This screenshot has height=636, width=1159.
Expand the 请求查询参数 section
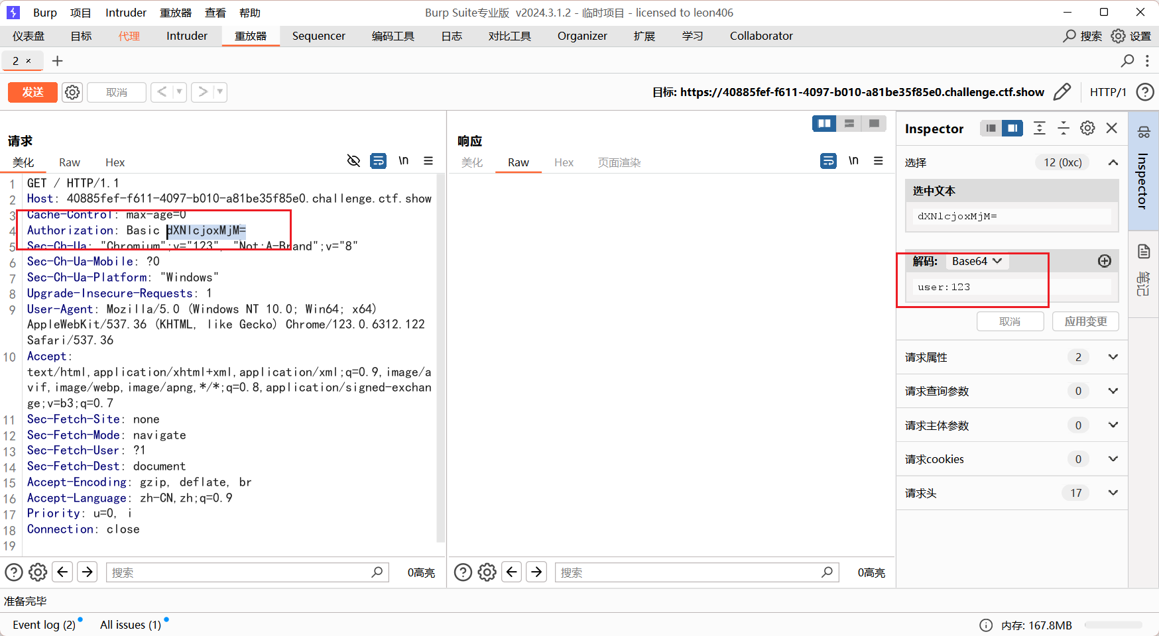tap(1113, 391)
